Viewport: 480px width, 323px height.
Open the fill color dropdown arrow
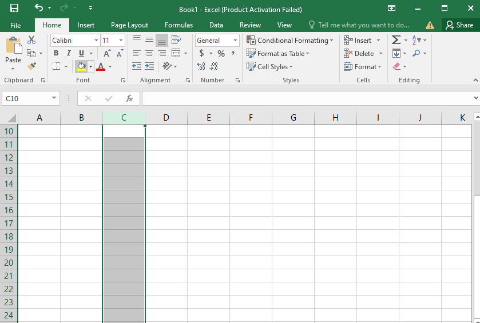click(90, 66)
